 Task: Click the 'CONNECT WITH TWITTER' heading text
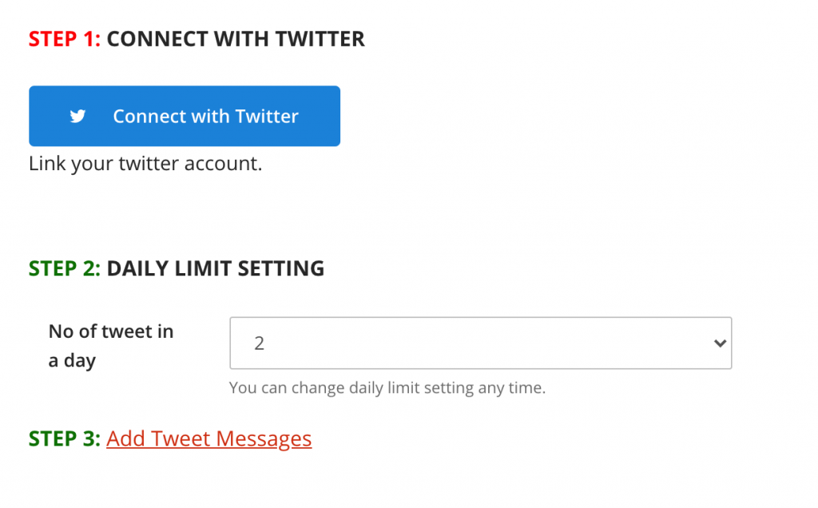(x=236, y=39)
